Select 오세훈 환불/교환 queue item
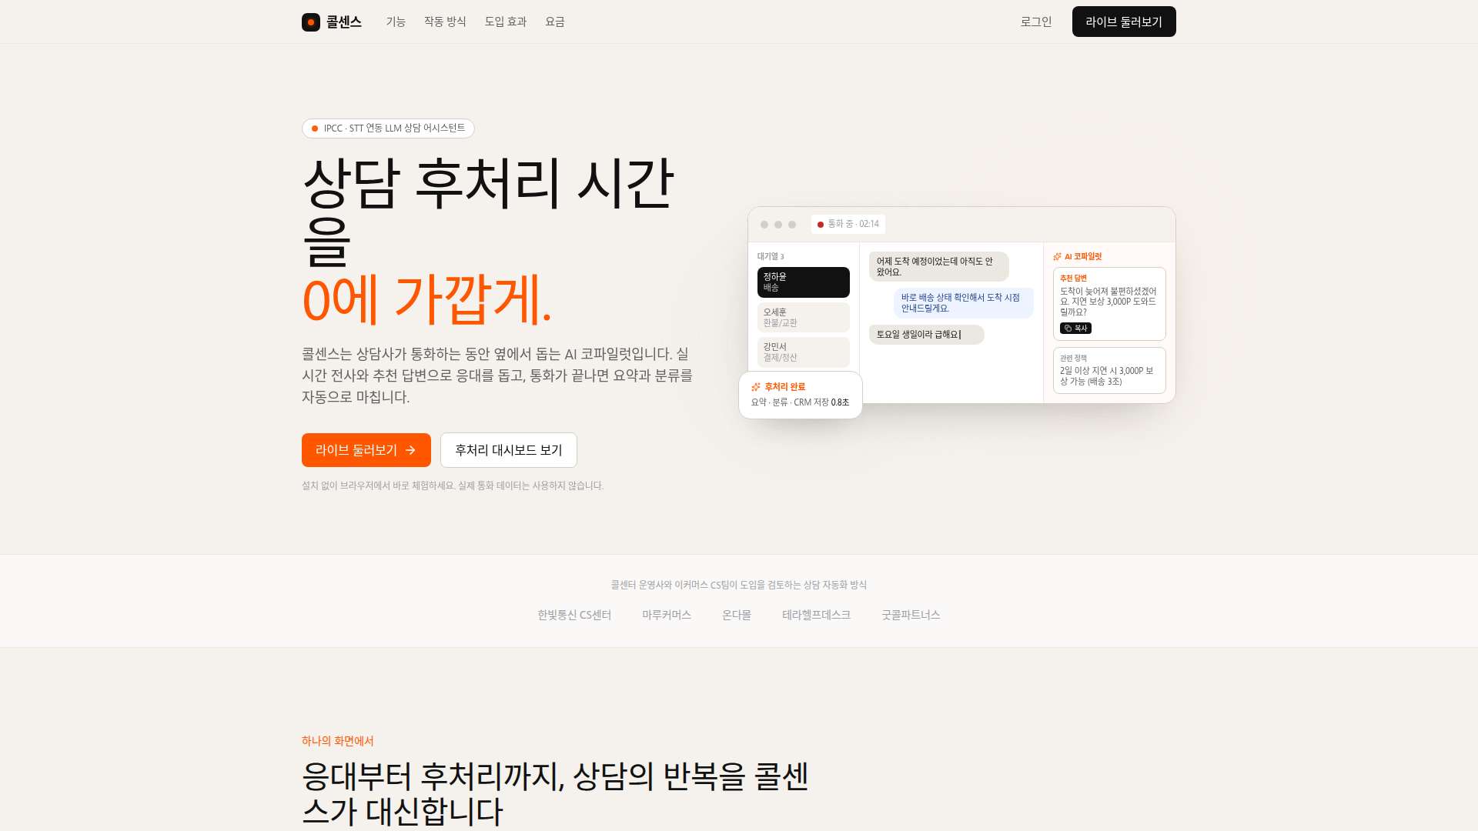1478x831 pixels. click(804, 317)
